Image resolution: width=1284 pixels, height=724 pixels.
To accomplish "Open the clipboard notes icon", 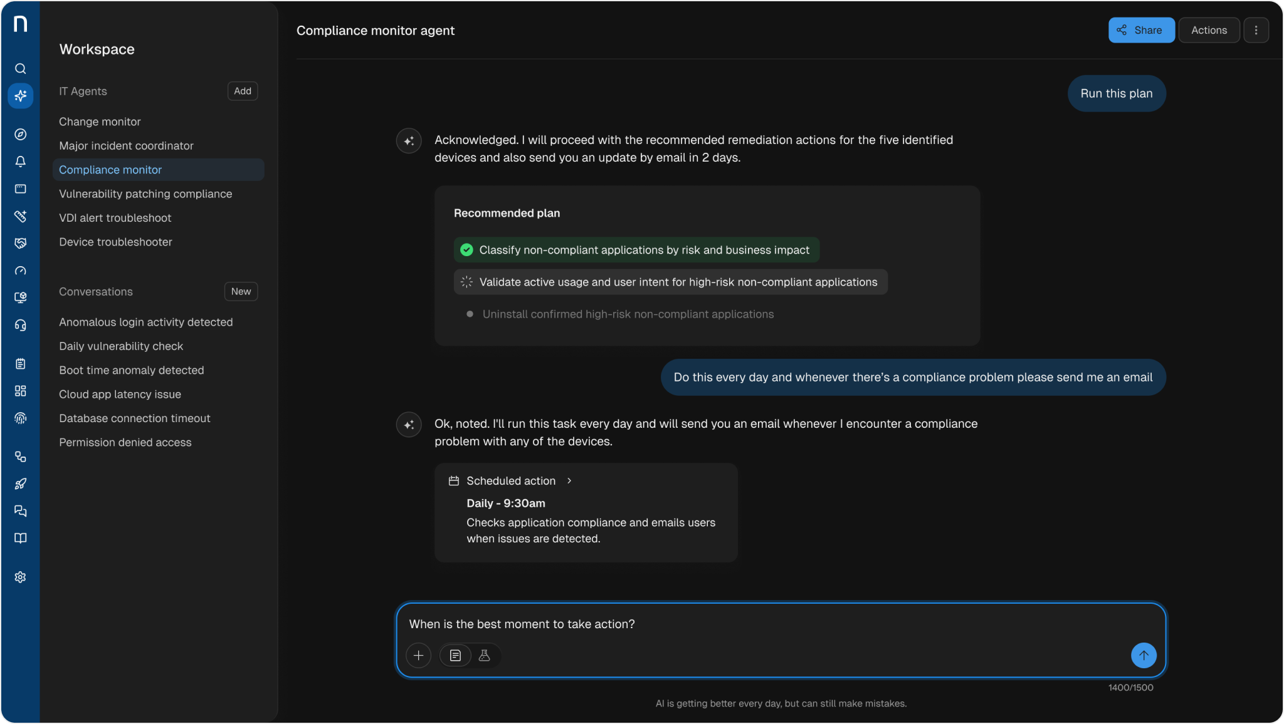I will pyautogui.click(x=21, y=364).
